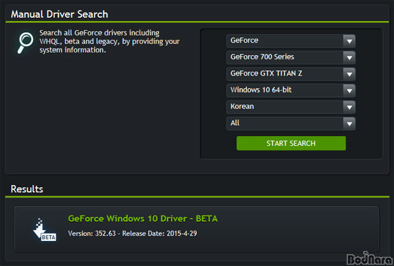Open the GeForce 700 Series dropdown
Screen dimensions: 394x266
click(x=291, y=57)
